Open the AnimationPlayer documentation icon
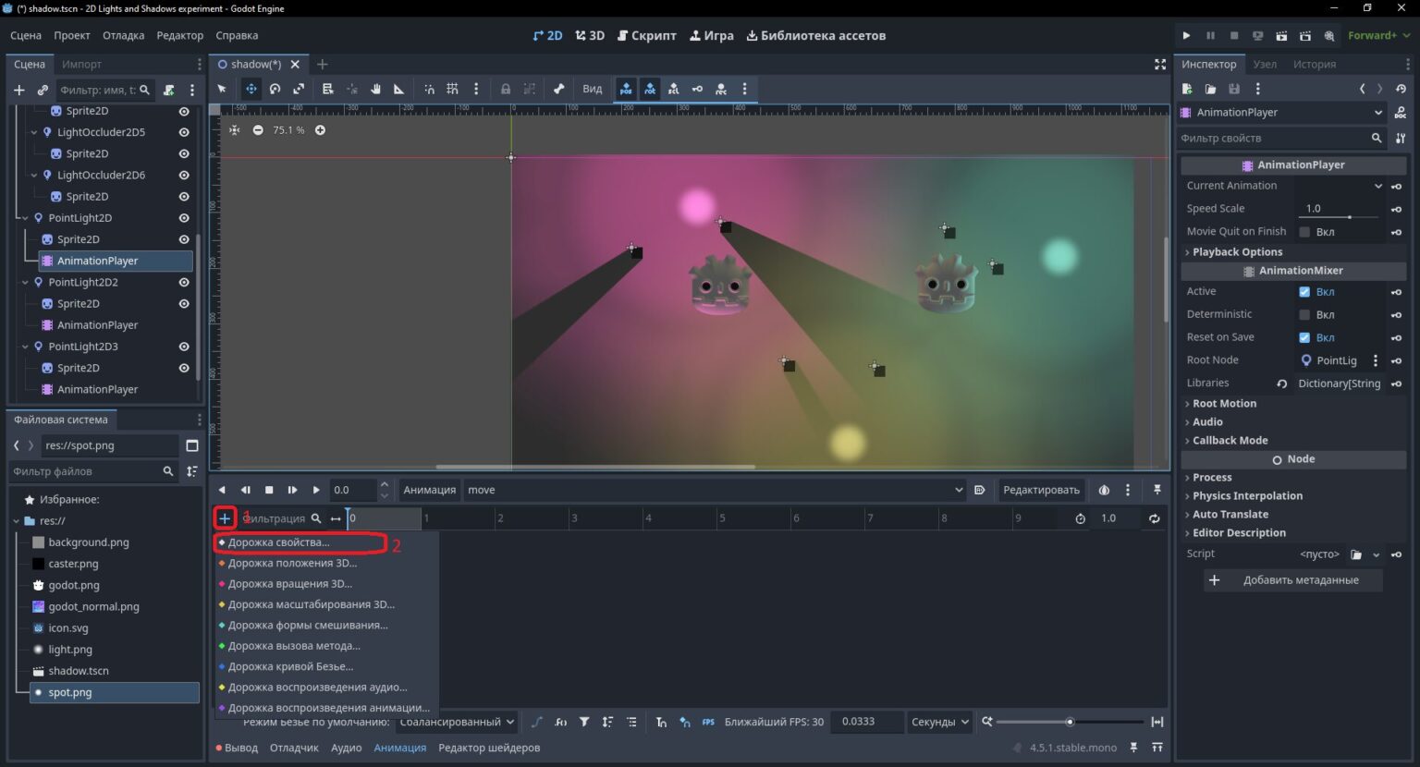This screenshot has width=1420, height=767. click(x=1401, y=113)
